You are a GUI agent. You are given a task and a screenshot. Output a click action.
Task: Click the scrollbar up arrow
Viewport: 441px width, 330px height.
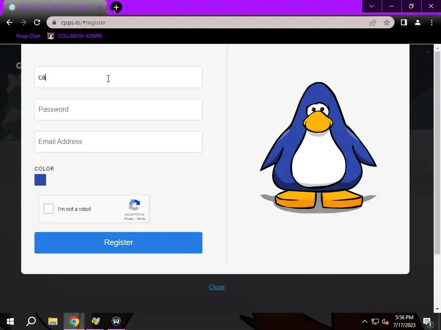[x=437, y=48]
